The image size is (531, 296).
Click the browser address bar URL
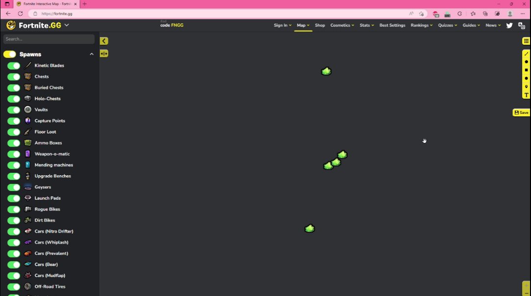tap(57, 14)
